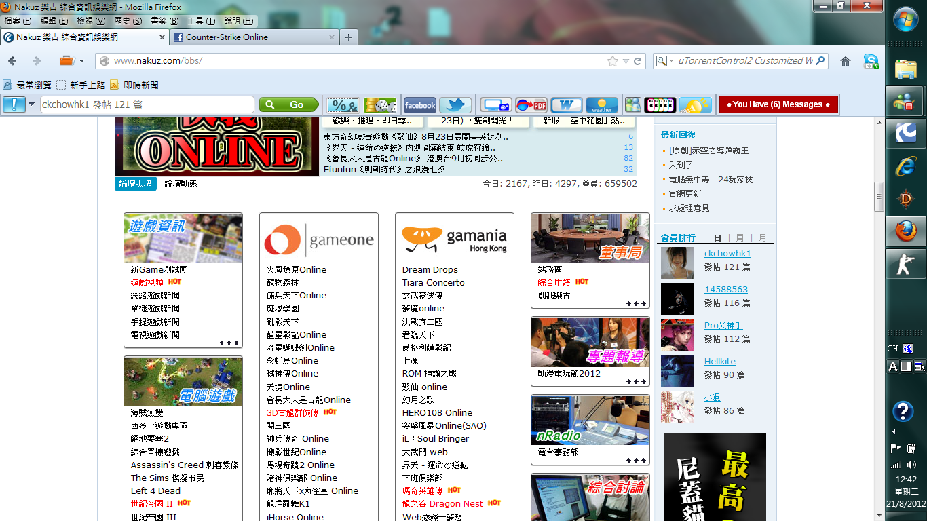The image size is (927, 521).
Task: Open the Dream Drops forum link
Action: click(x=430, y=269)
